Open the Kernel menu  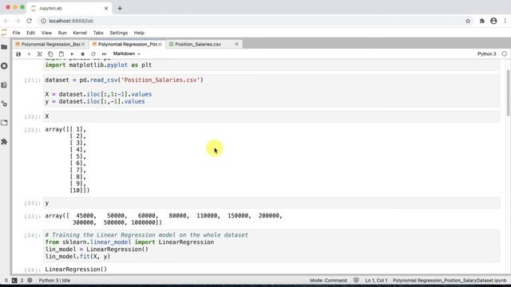(80, 33)
